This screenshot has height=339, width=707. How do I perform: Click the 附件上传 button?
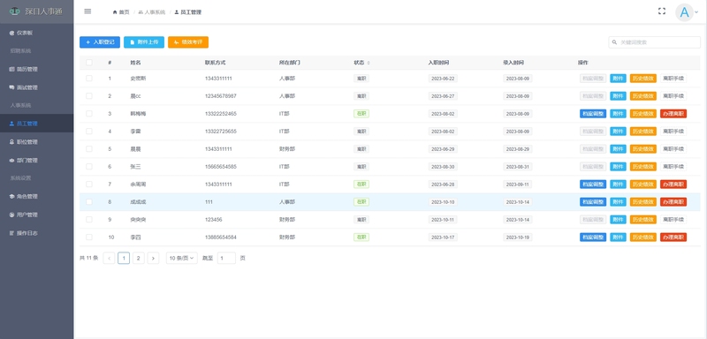144,42
